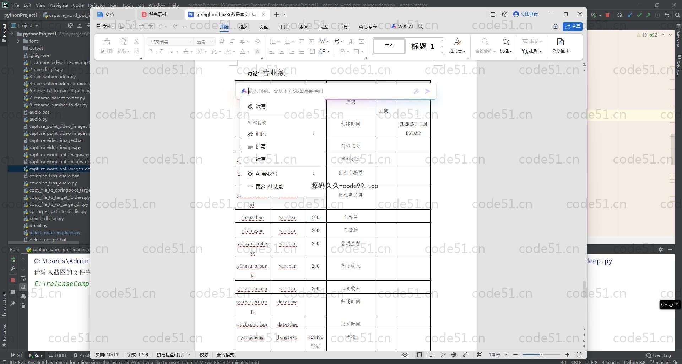Center align text in ribbon

coord(282,51)
